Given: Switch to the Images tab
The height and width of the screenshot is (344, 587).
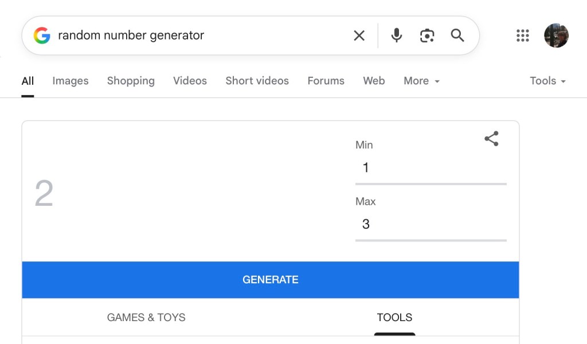Looking at the screenshot, I should (x=71, y=81).
